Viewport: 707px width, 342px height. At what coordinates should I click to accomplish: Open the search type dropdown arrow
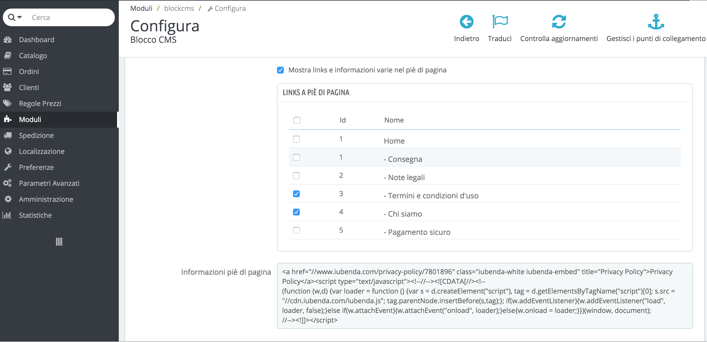click(x=19, y=17)
